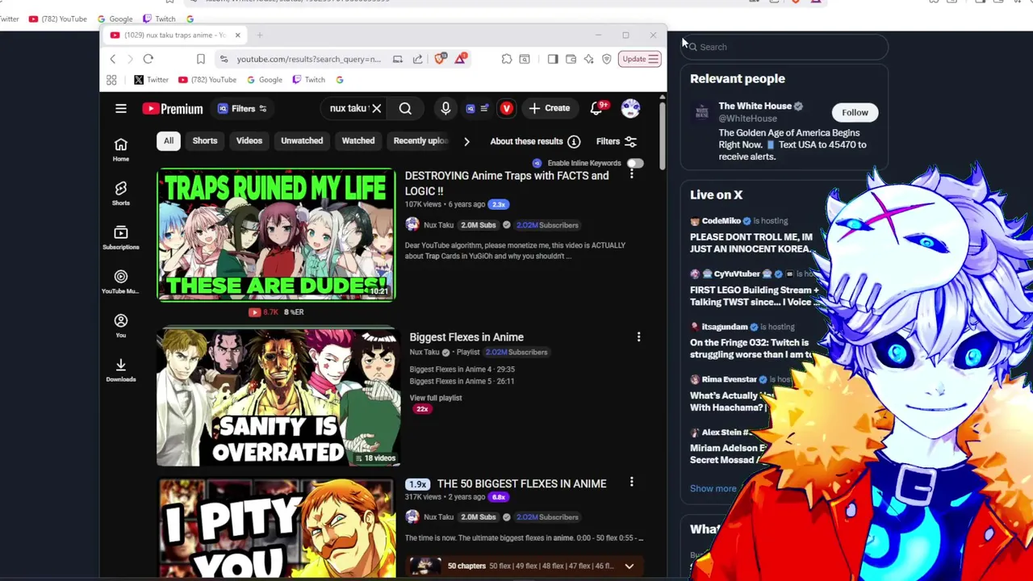This screenshot has width=1033, height=581.
Task: Select the Shorts filter chip
Action: pyautogui.click(x=205, y=140)
